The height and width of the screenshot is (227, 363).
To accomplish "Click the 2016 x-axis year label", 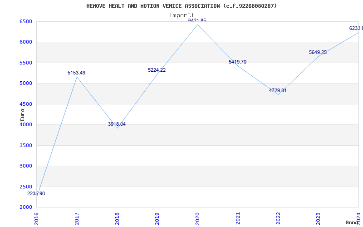I will (37, 219).
